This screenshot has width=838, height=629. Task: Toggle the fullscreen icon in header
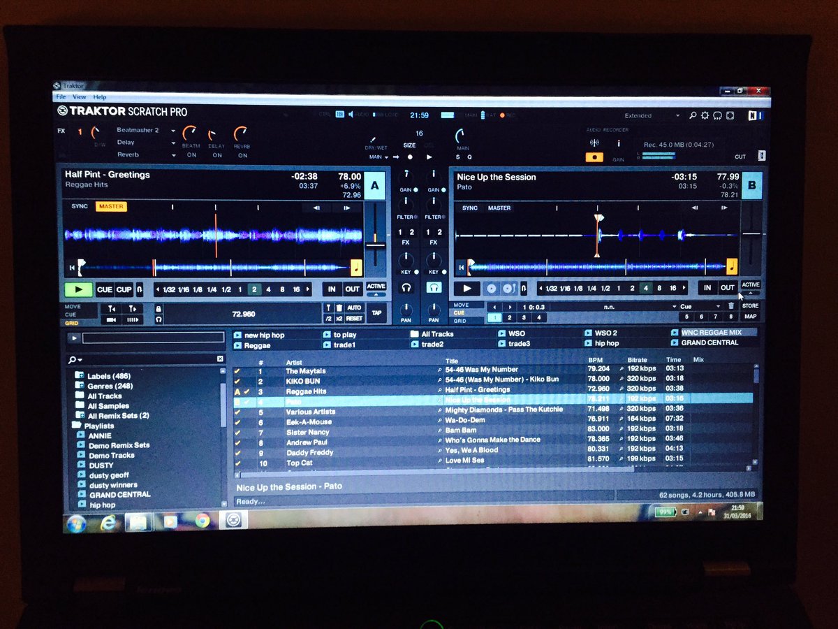click(x=730, y=116)
